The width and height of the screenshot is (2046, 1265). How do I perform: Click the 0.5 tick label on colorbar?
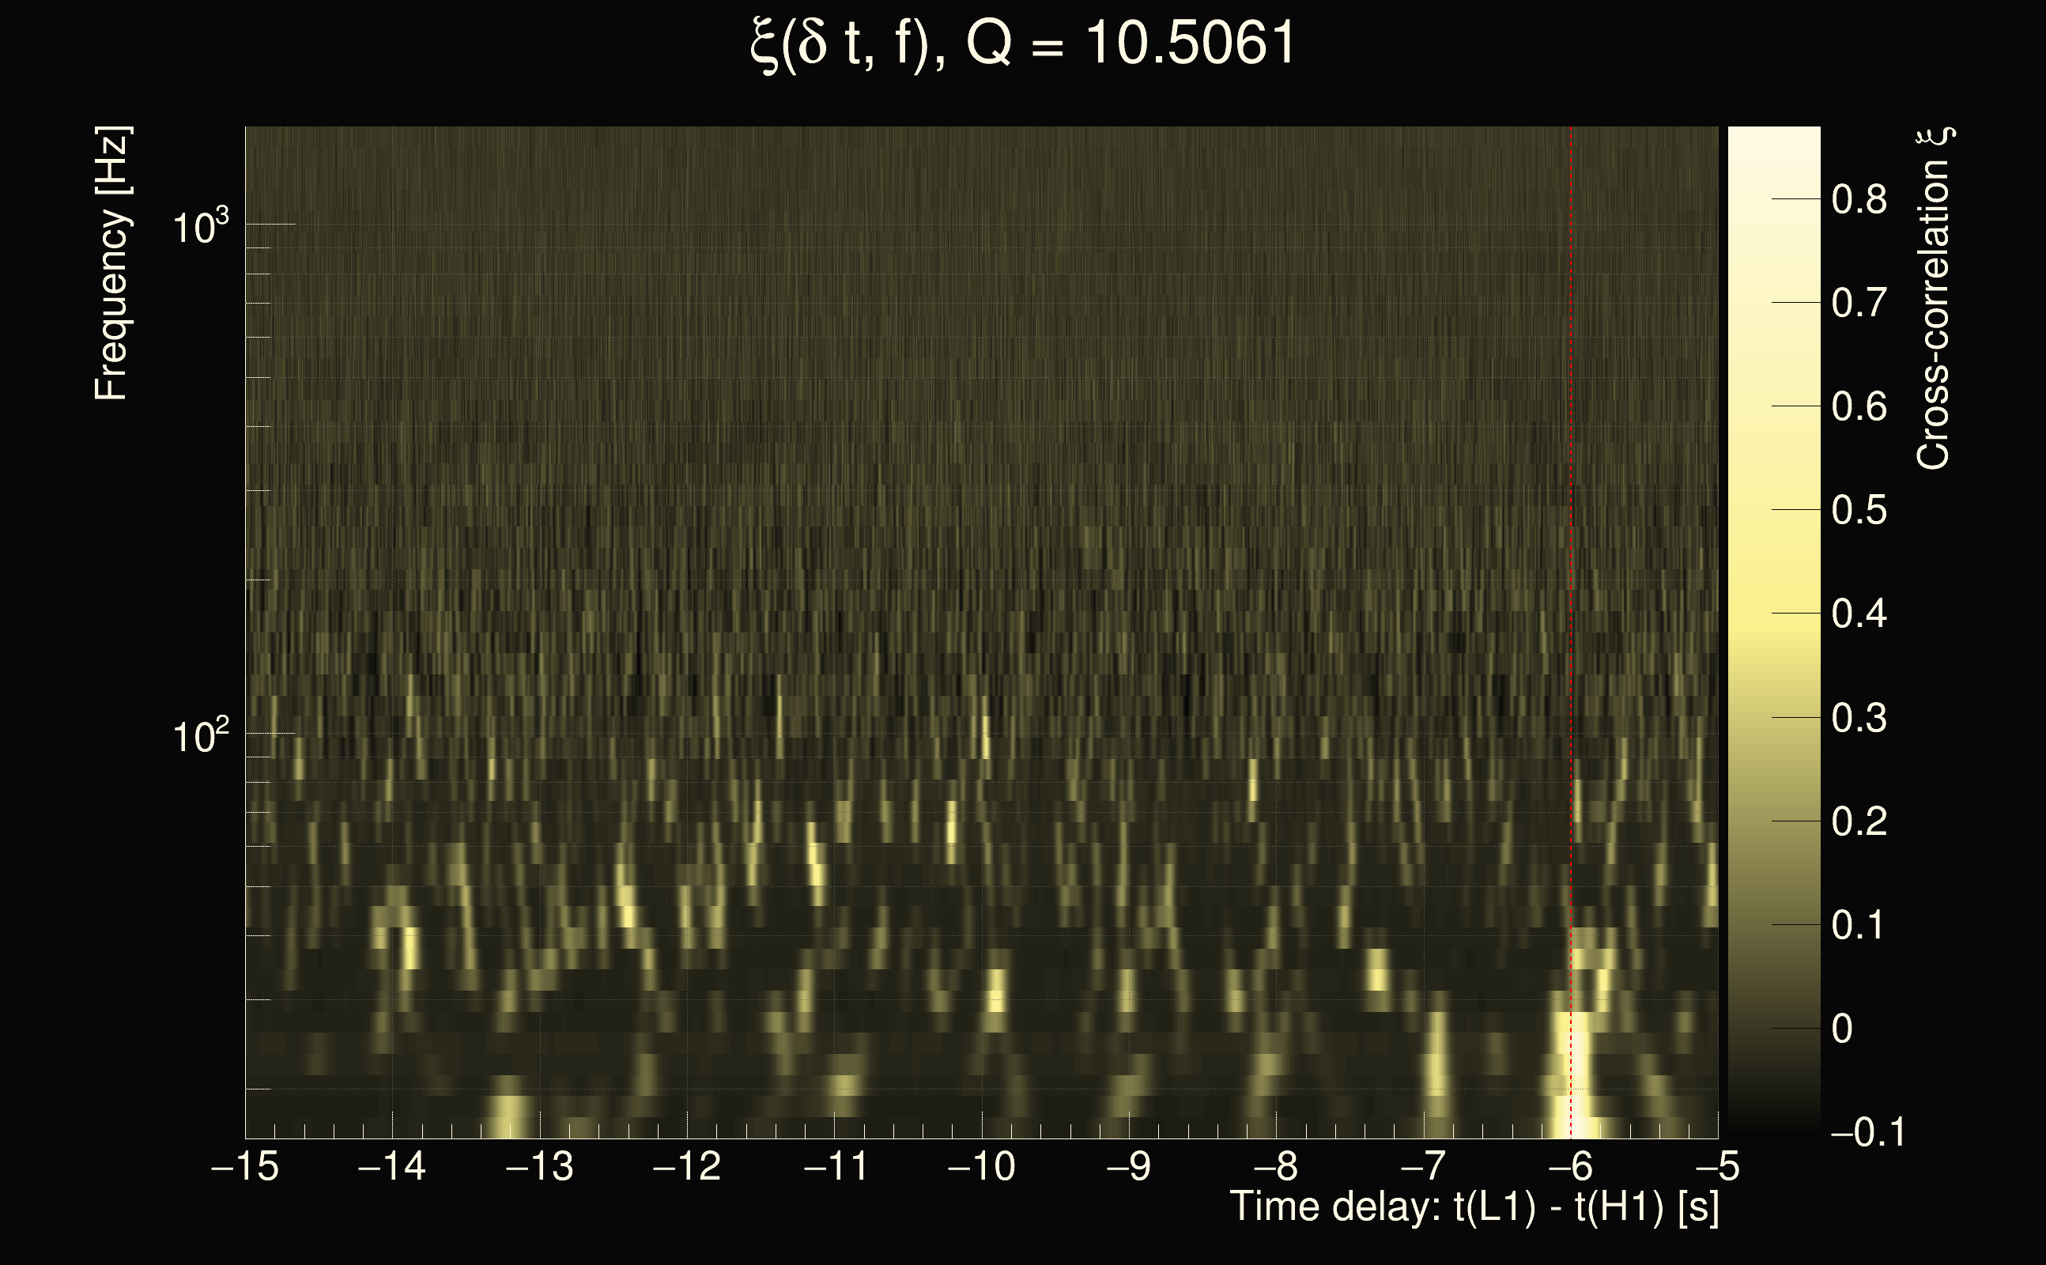click(1859, 511)
